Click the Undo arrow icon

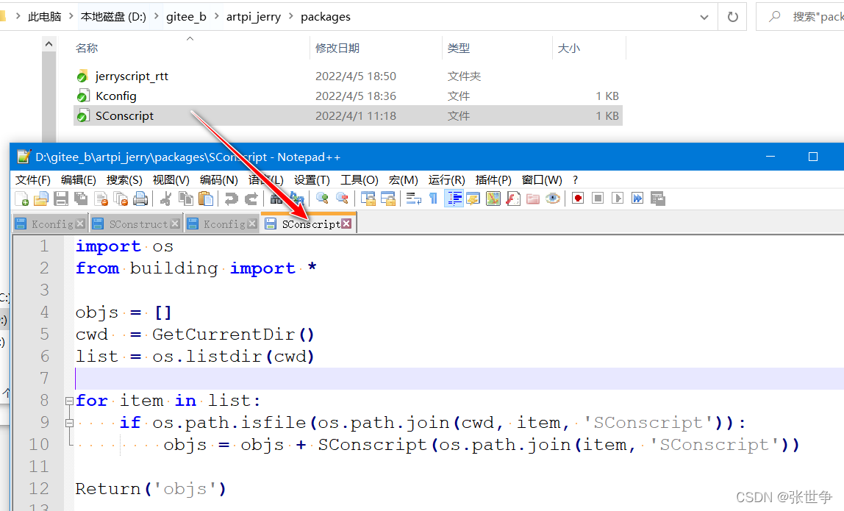[231, 199]
